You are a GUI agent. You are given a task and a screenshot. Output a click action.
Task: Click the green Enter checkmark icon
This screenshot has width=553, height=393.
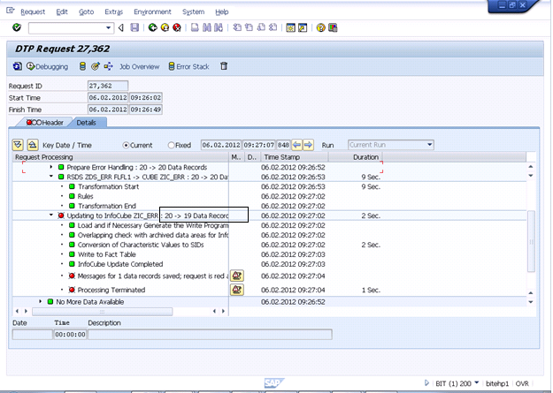point(17,27)
